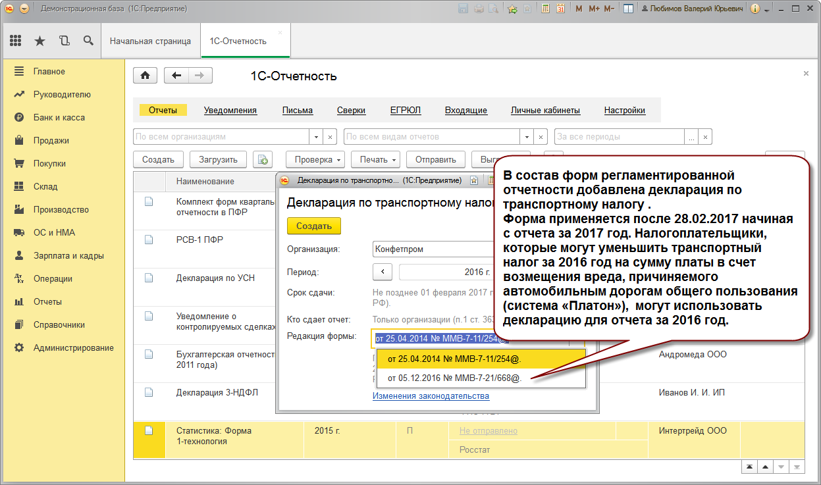Viewport: 821px width, 485px height.
Task: Switch to the ЕГРЮЛ tab
Action: (x=406, y=111)
